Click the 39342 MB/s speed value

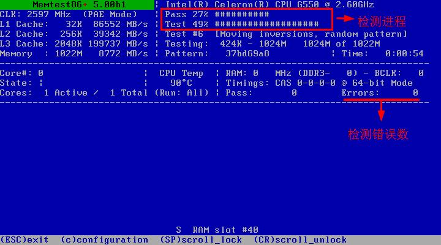121,34
